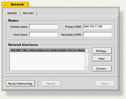
Task: Select the 192.168.1.100 3Com EtherLink interface
Action: coord(47,51)
